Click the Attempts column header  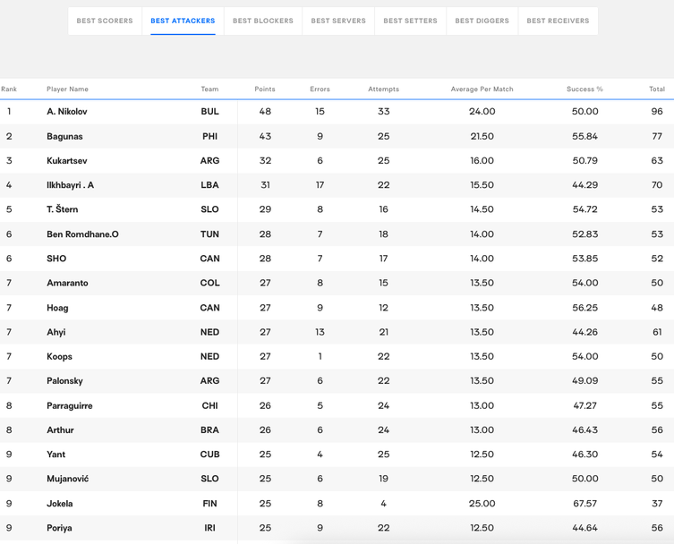tap(383, 89)
